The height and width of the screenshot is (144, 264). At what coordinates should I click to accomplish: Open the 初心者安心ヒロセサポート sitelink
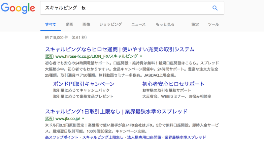(x=173, y=84)
